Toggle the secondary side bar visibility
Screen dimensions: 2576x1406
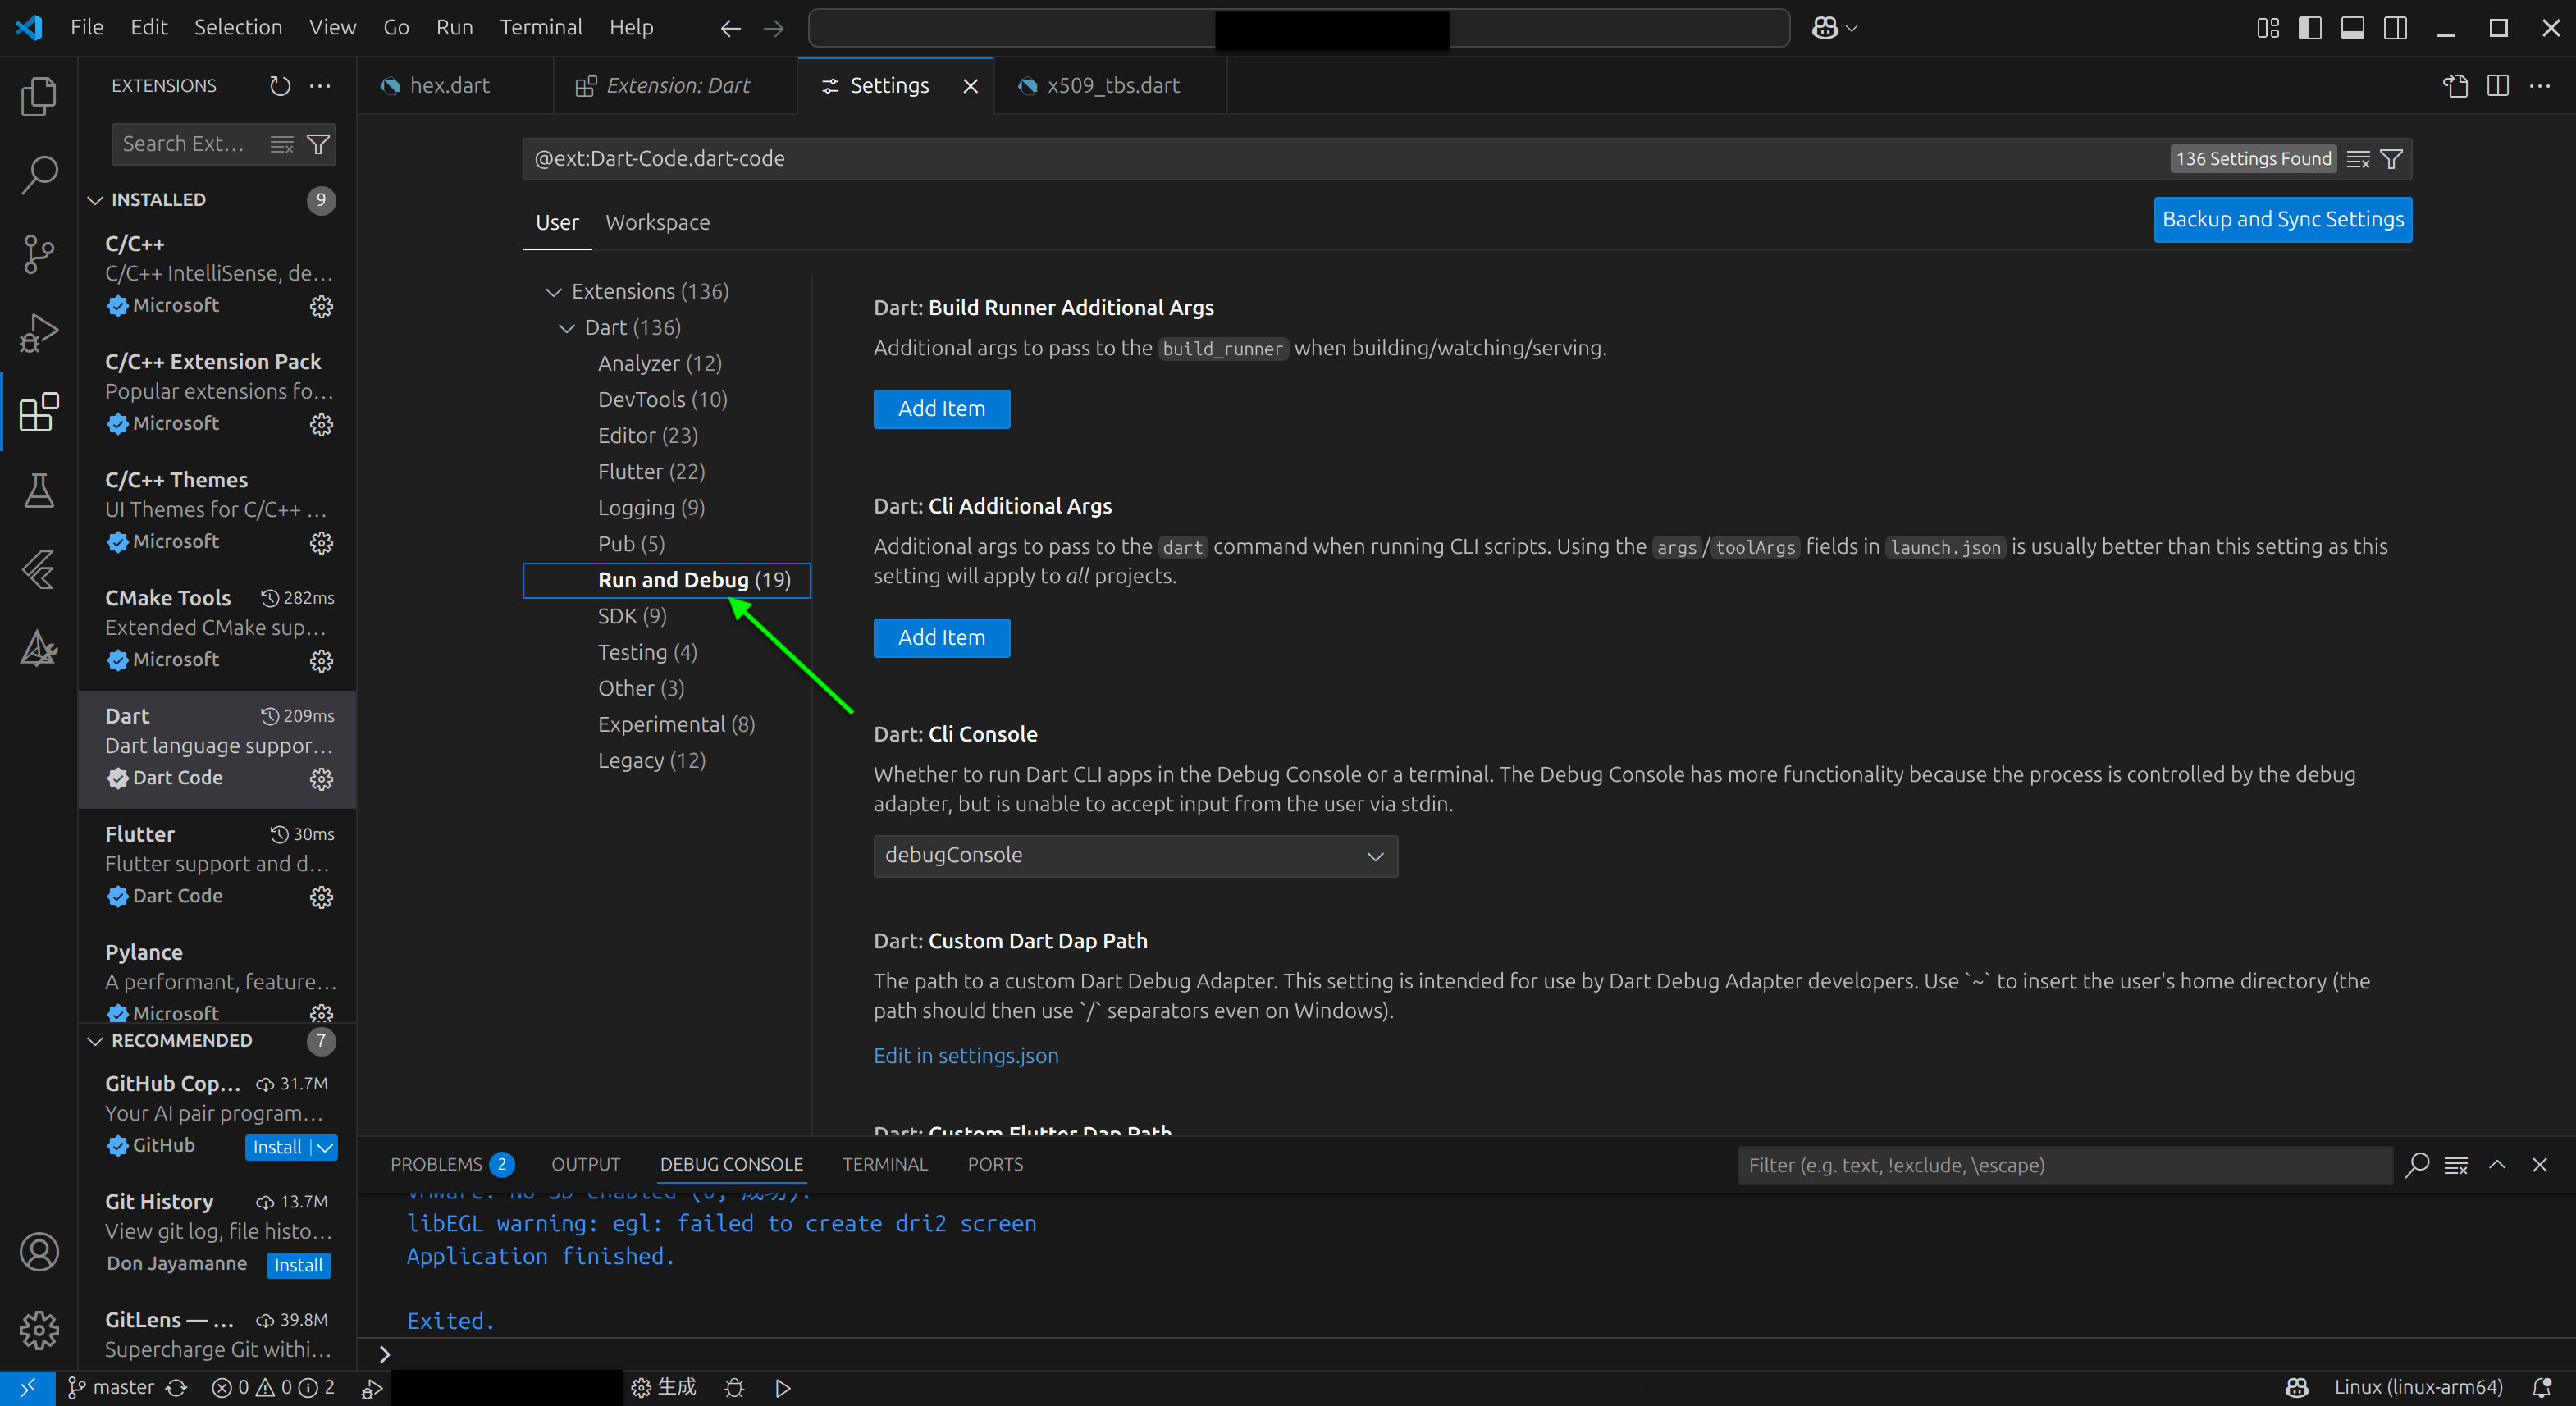pyautogui.click(x=2396, y=28)
